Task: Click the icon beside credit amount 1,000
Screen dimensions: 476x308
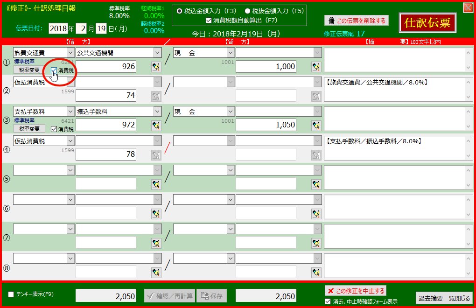Action: (316, 67)
